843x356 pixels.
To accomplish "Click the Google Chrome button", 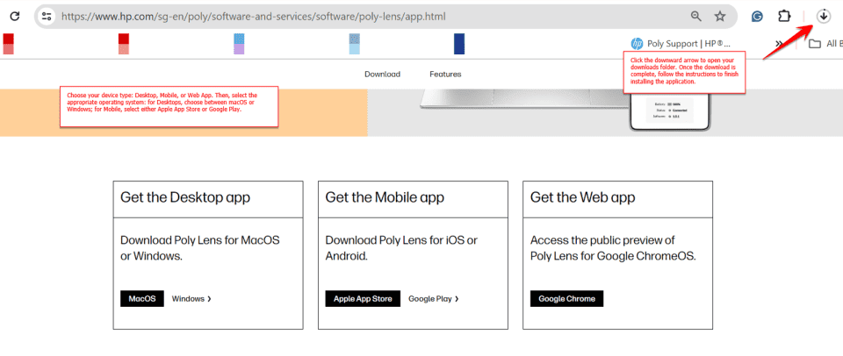I will point(566,299).
